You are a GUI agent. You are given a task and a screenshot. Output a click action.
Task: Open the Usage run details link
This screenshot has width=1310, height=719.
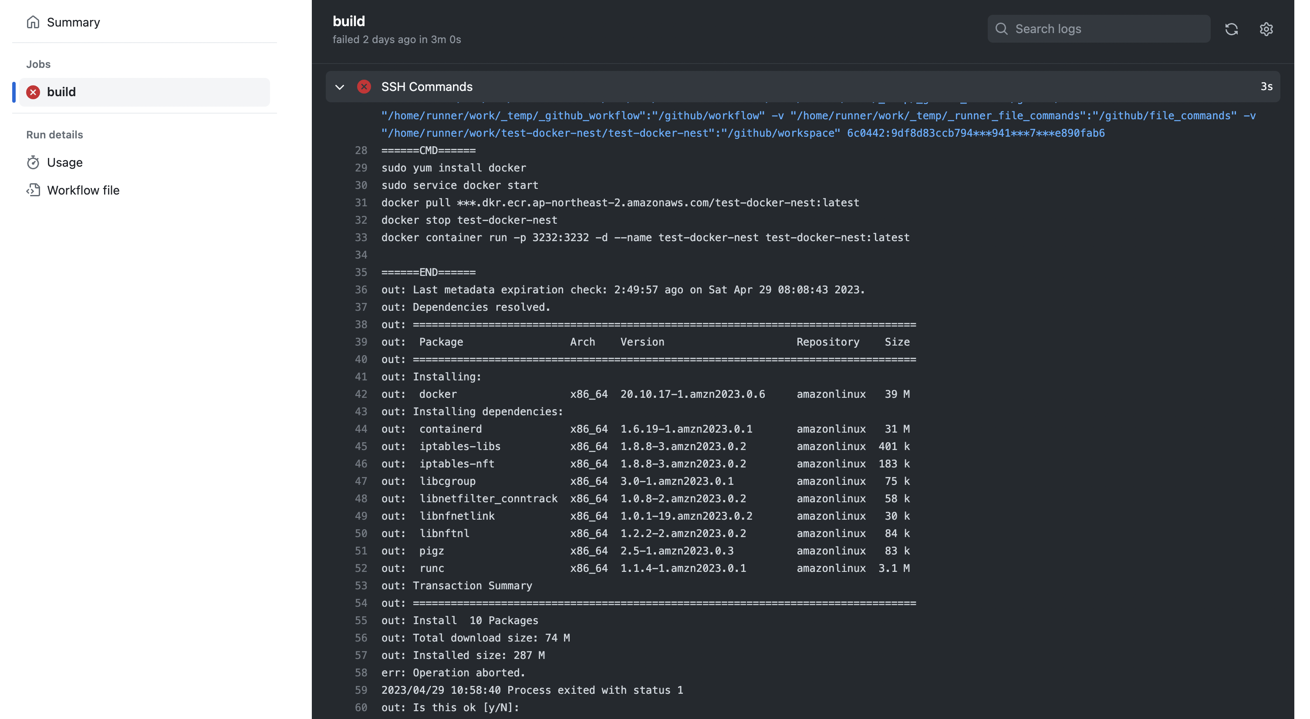coord(64,163)
